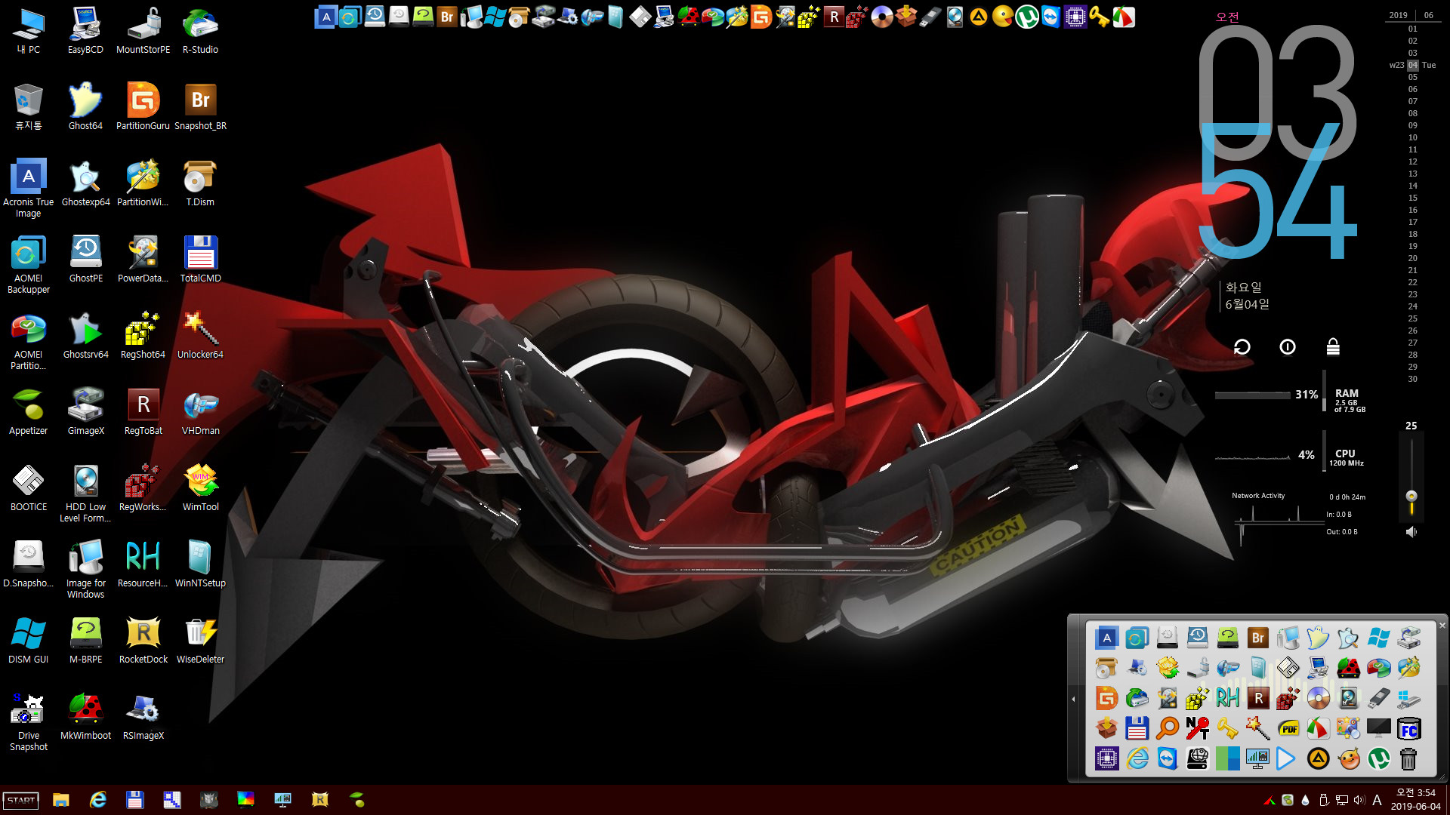Select Snapshot_BR desktop icon
This screenshot has width=1450, height=815.
click(x=200, y=107)
